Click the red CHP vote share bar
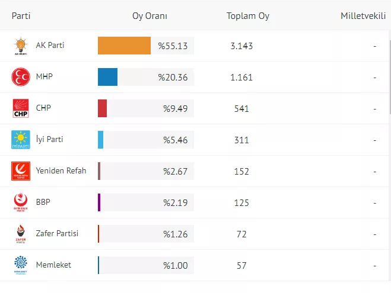 tap(102, 108)
